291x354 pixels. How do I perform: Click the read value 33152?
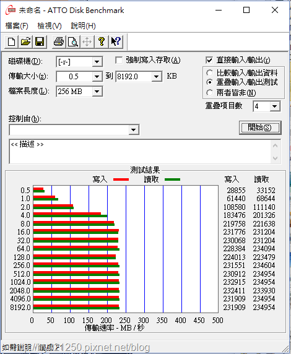(x=266, y=191)
